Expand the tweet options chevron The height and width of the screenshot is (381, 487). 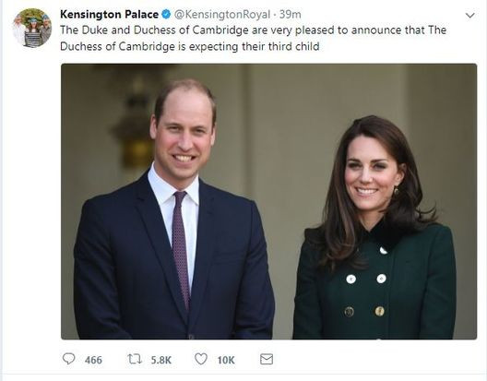pyautogui.click(x=470, y=16)
